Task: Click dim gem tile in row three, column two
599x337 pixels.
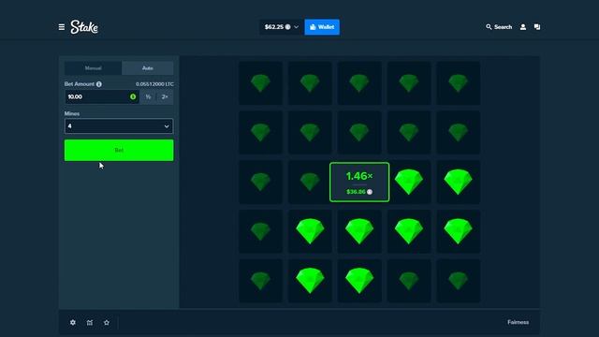Action: coord(310,182)
